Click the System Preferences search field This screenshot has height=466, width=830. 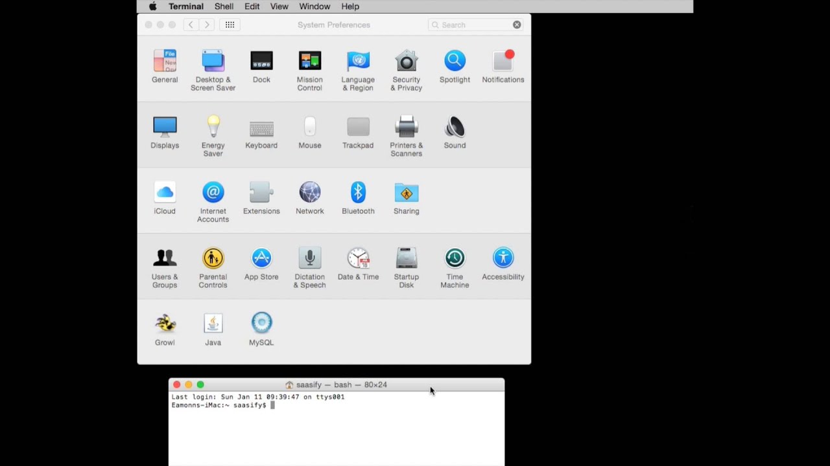475,25
